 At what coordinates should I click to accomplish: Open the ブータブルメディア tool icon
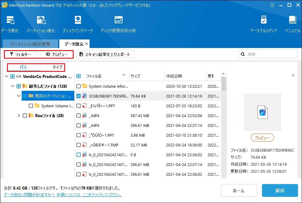pos(263,20)
